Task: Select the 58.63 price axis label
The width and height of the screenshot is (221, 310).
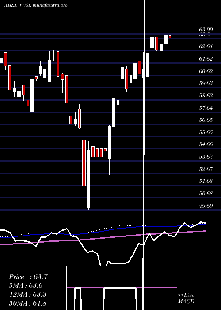Action: (x=206, y=96)
